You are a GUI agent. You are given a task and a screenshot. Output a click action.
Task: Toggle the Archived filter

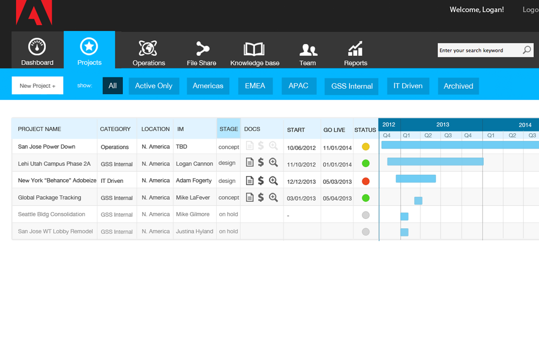tap(458, 86)
